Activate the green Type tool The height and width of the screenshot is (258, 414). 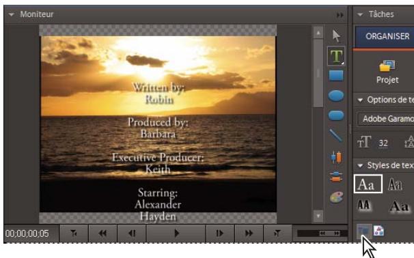click(336, 56)
